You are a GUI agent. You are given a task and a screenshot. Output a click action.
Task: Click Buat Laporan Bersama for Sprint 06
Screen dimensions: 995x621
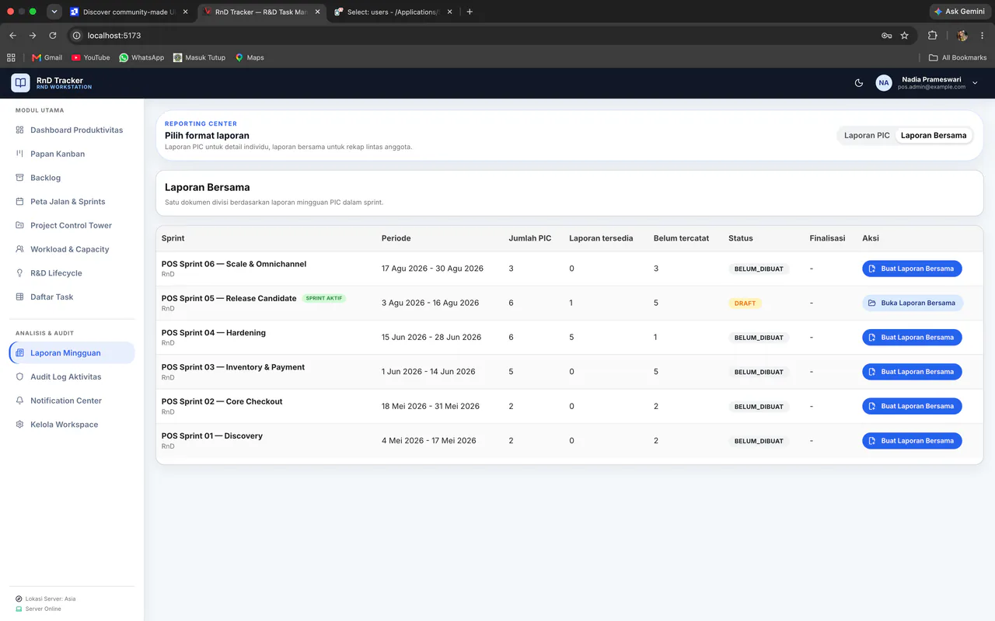[x=912, y=269]
